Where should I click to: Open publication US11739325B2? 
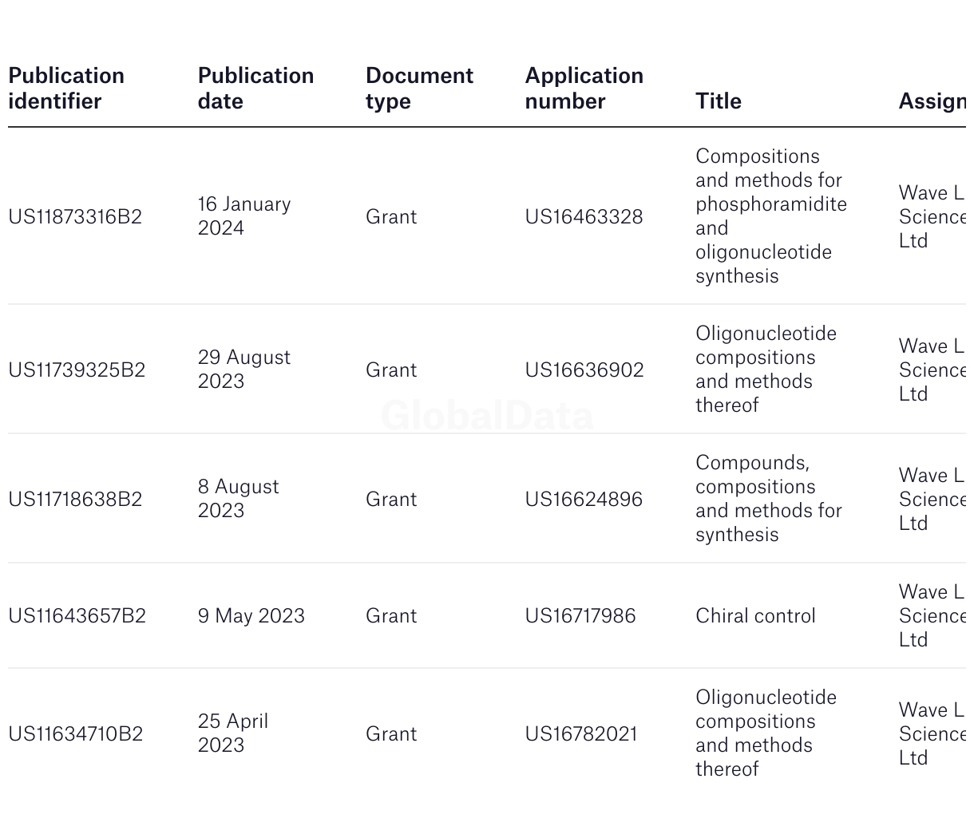point(77,370)
